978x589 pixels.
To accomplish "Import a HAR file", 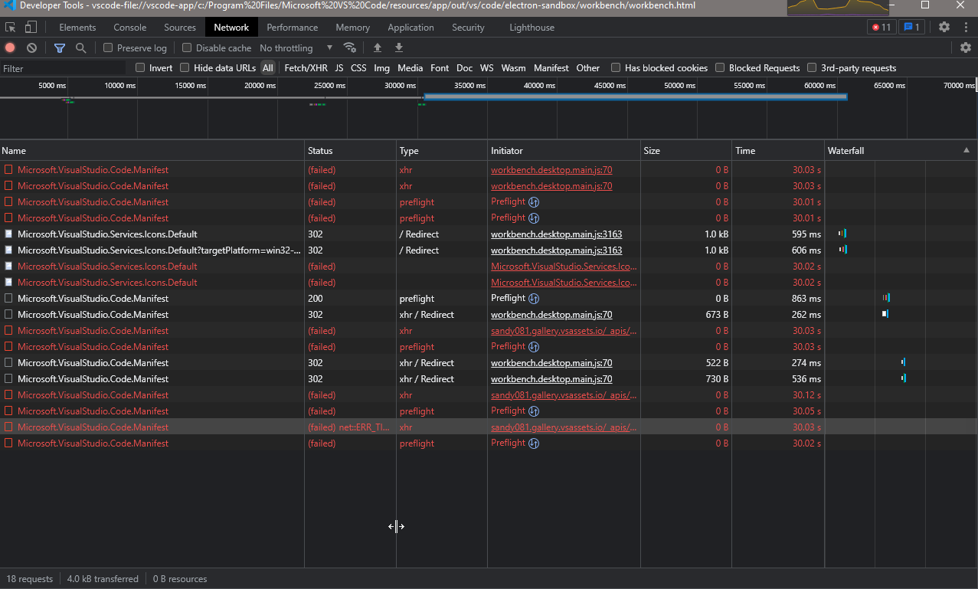I will (378, 47).
